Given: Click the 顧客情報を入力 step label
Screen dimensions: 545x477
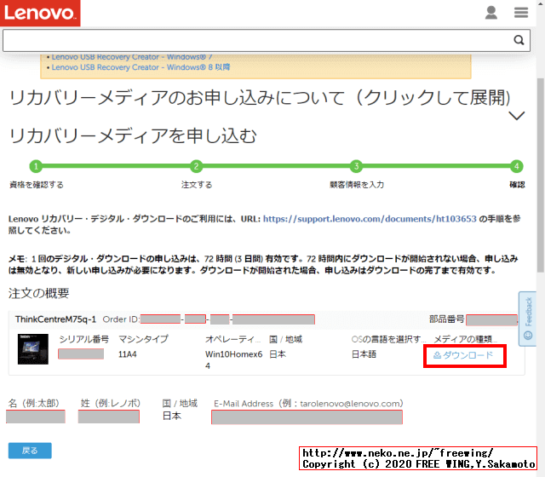Looking at the screenshot, I should (357, 185).
